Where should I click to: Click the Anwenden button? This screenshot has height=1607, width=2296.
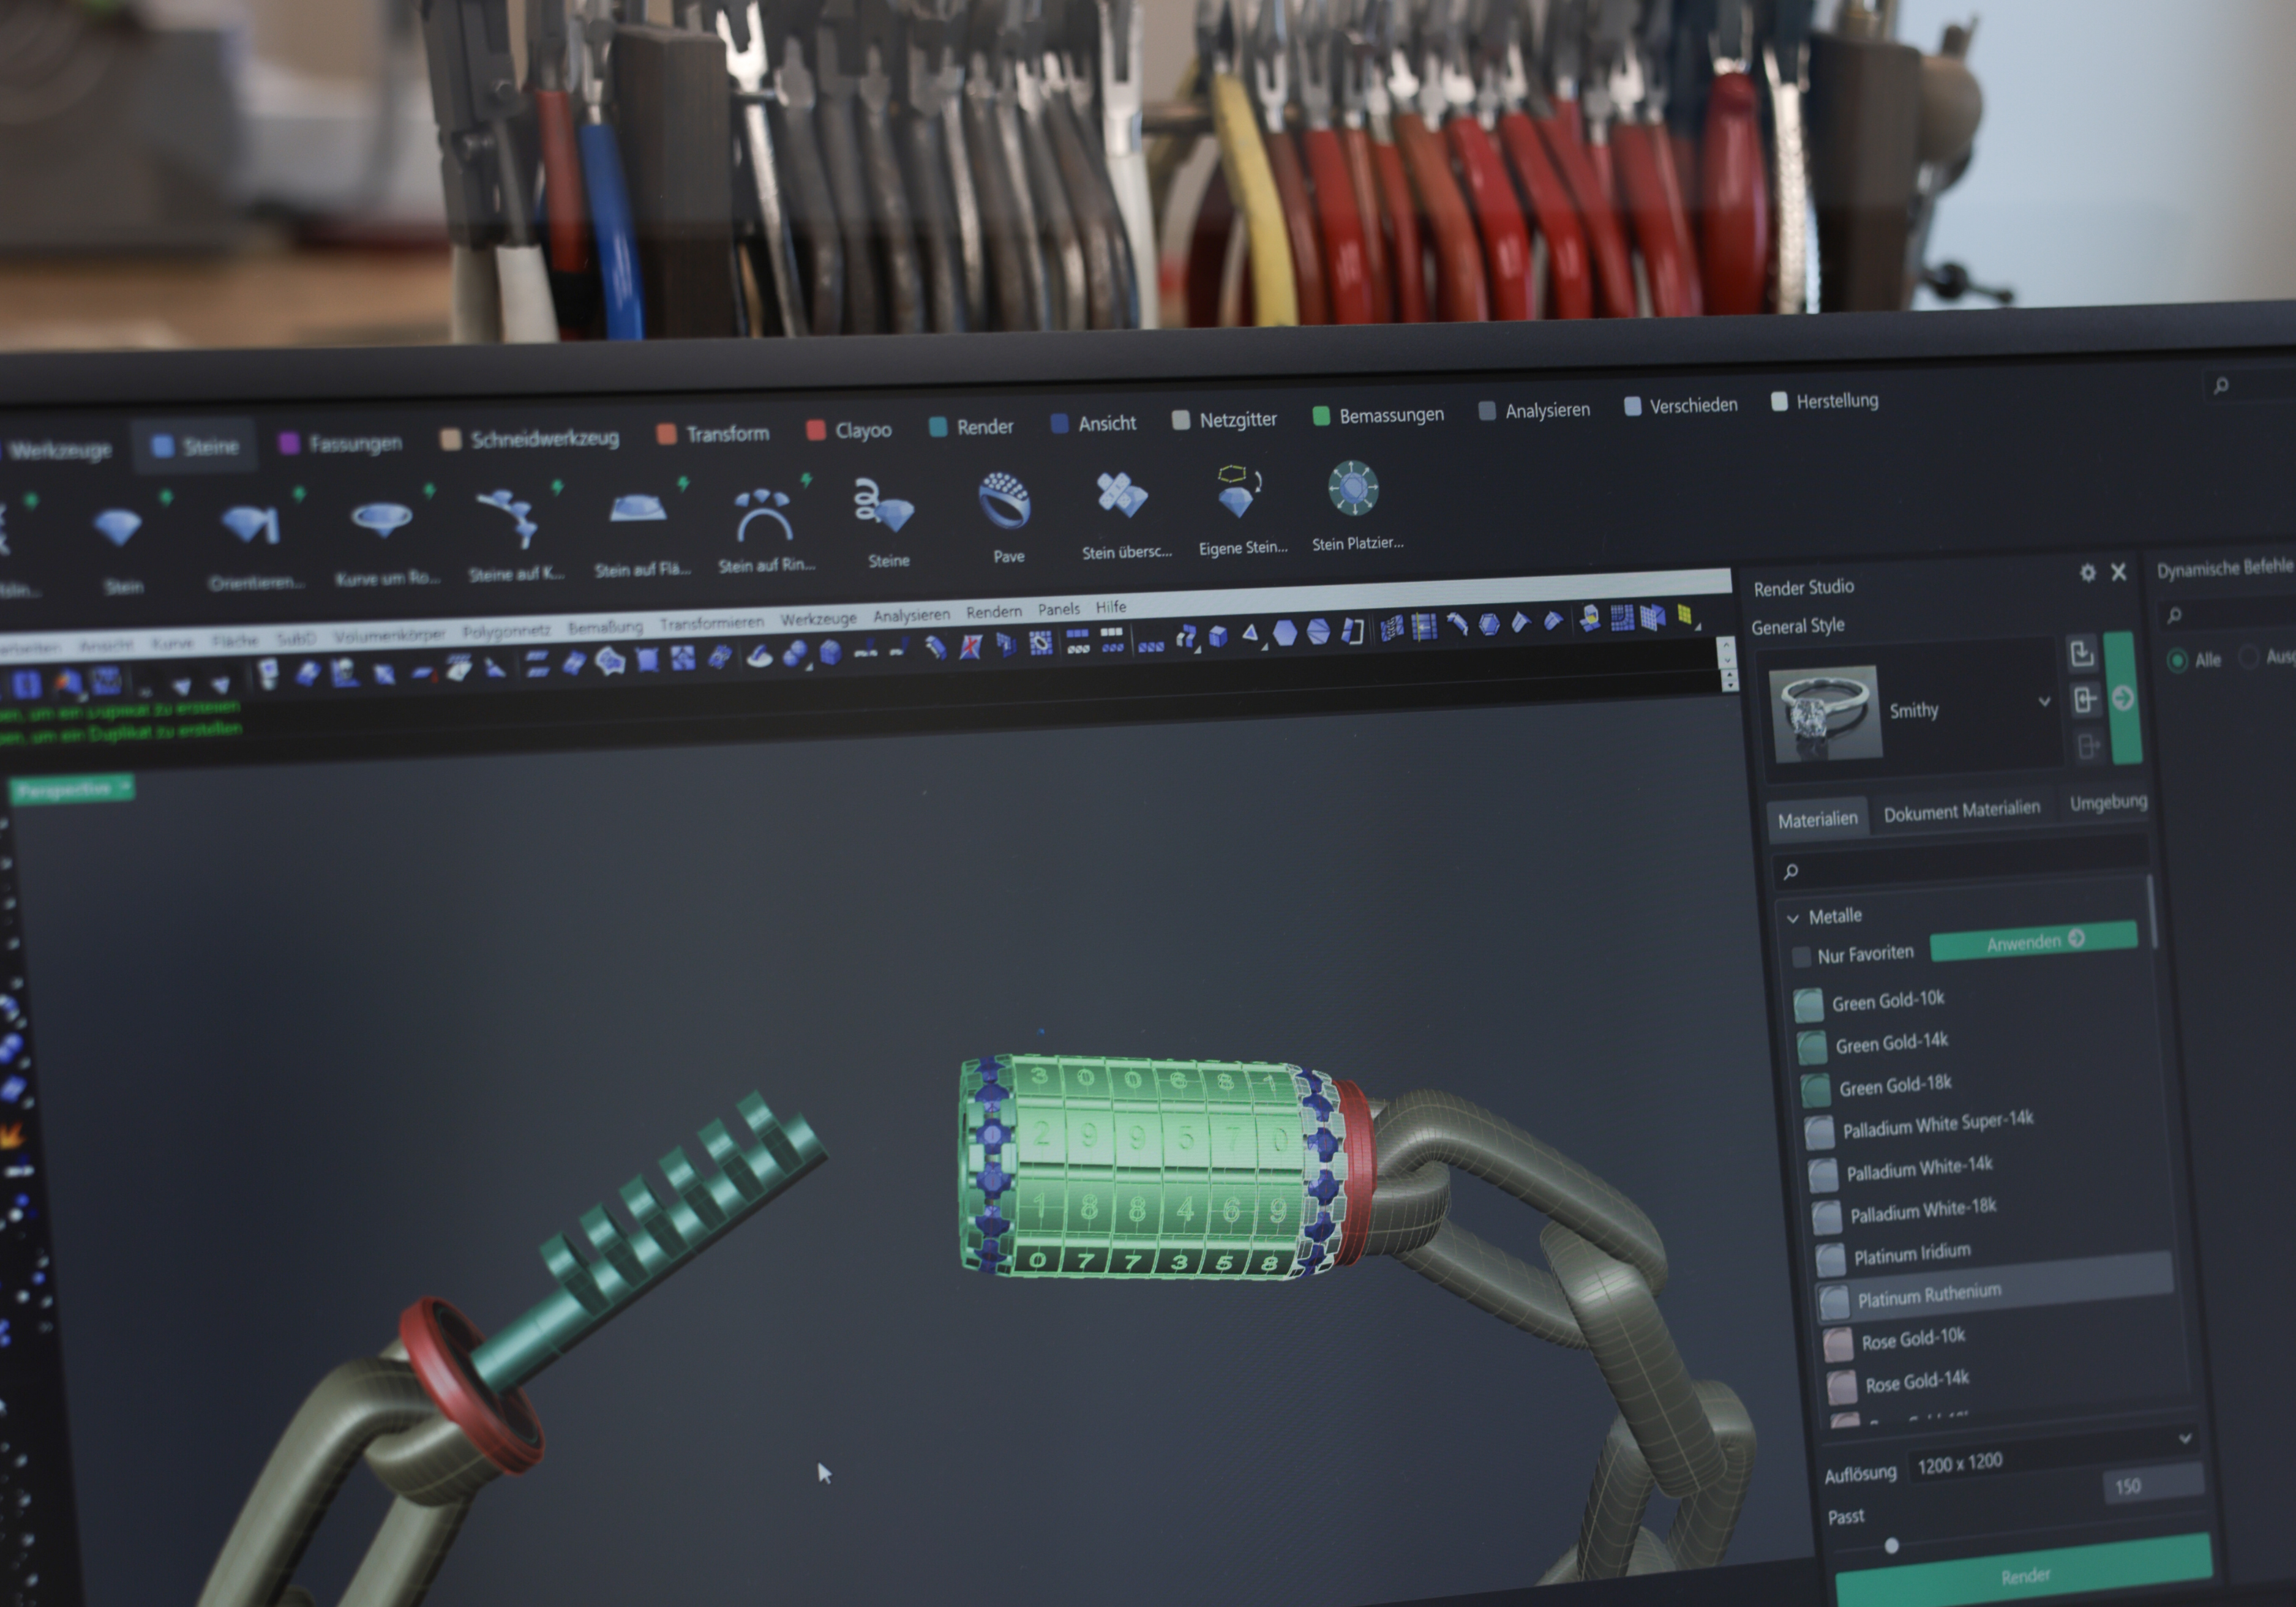(x=2033, y=942)
